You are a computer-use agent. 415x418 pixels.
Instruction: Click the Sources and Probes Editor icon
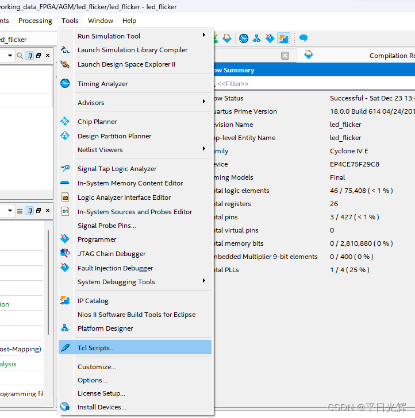[x=65, y=212]
